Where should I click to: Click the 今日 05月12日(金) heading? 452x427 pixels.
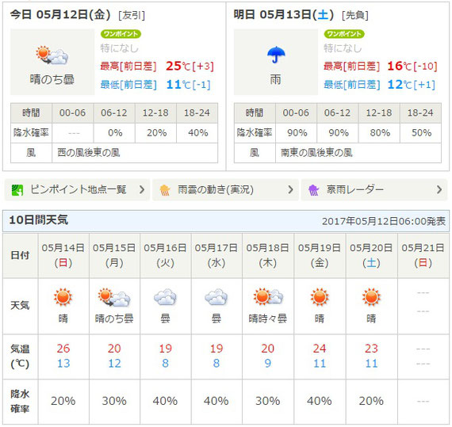(x=60, y=14)
